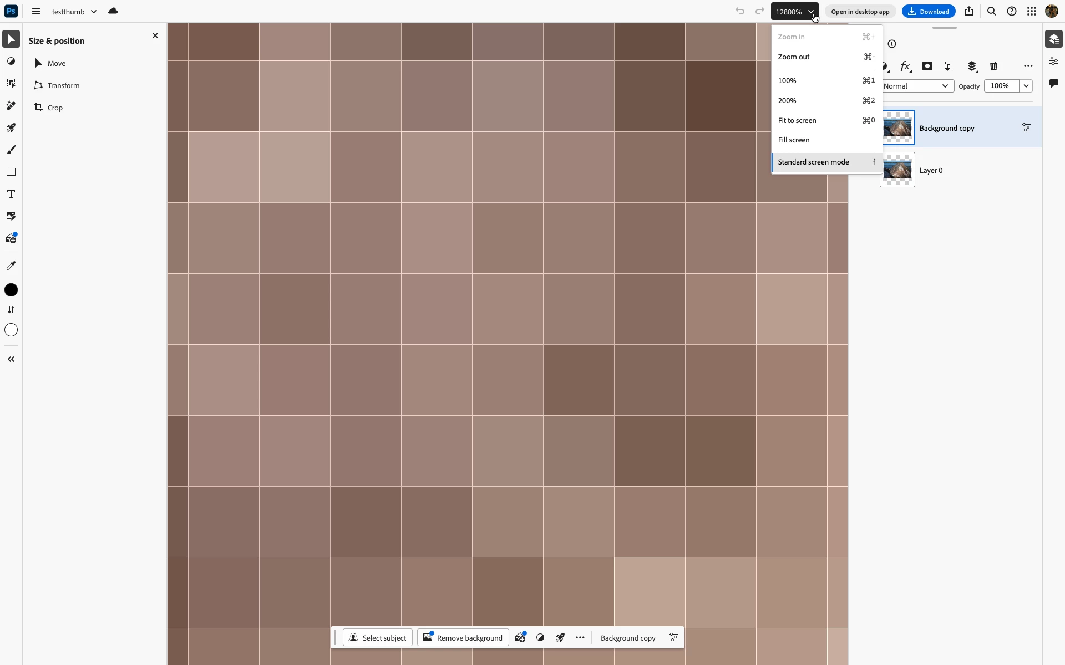Toggle Standard screen mode option
Image resolution: width=1065 pixels, height=665 pixels.
coord(813,162)
